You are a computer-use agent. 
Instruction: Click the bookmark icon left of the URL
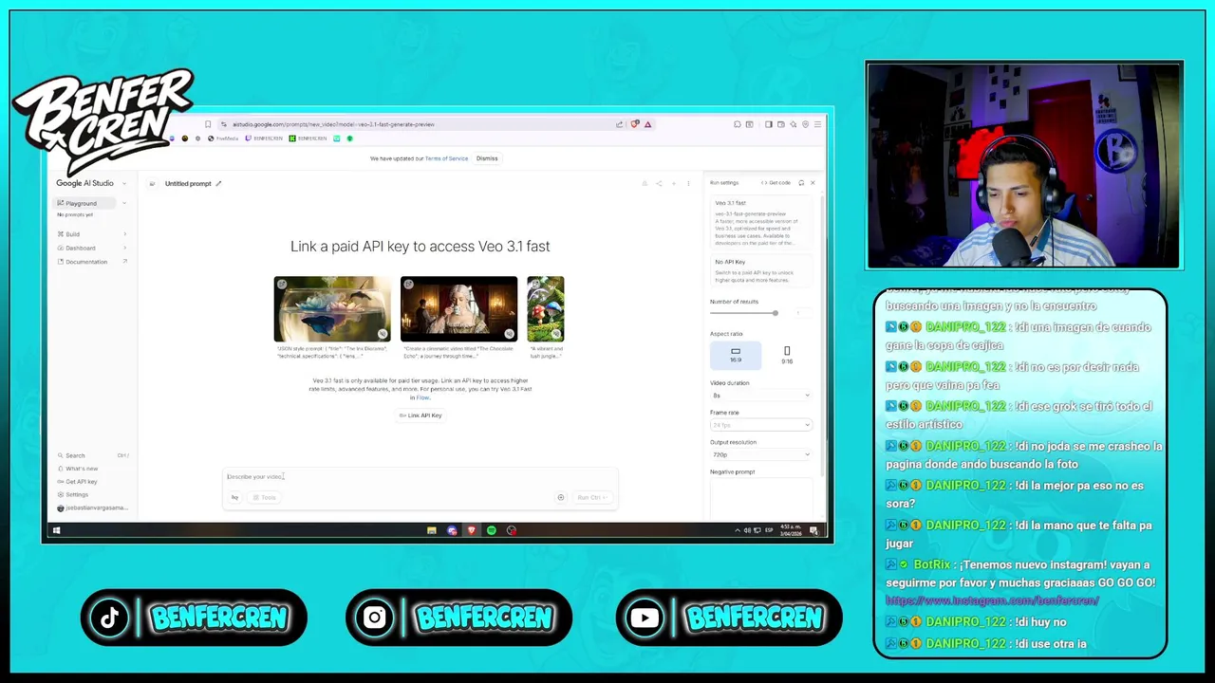(208, 124)
